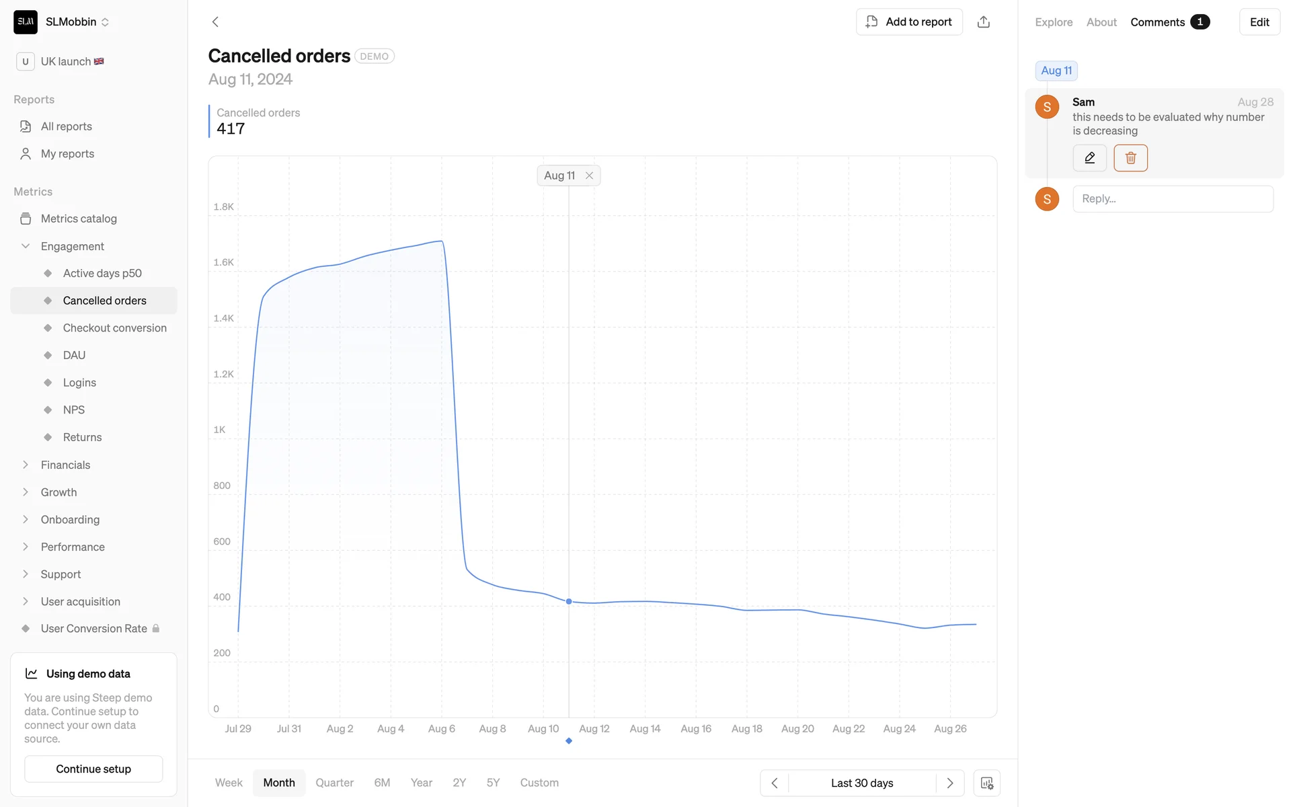Image resolution: width=1291 pixels, height=807 pixels.
Task: Go to previous date range
Action: [775, 783]
